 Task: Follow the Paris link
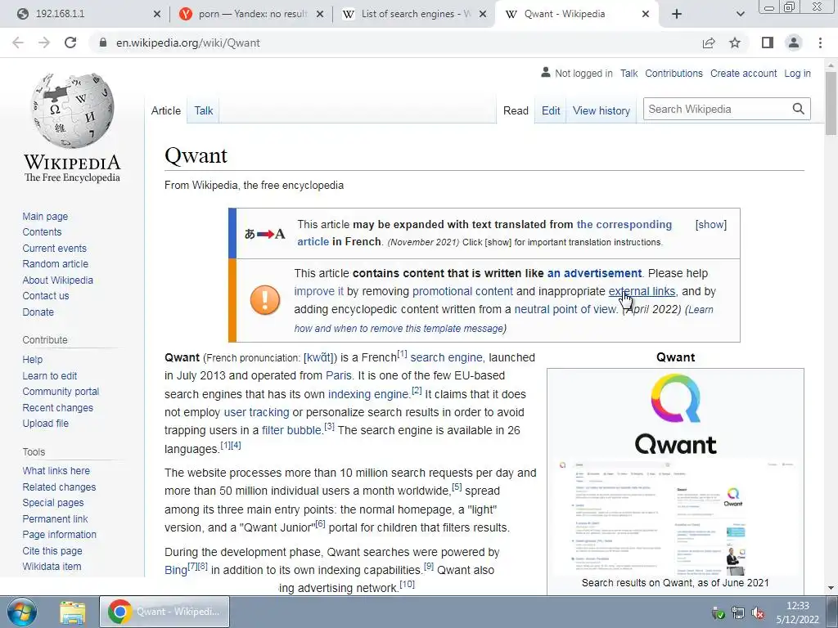click(x=338, y=375)
